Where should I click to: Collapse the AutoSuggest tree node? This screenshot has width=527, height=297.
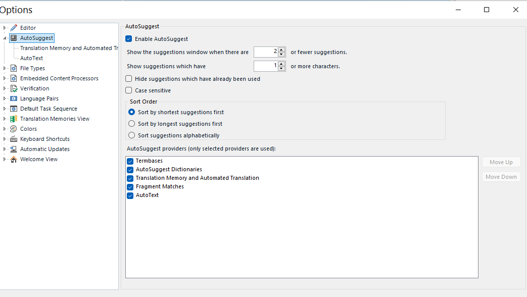[5, 38]
